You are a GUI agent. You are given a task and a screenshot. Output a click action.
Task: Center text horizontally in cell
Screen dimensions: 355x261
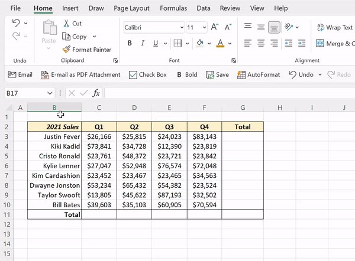261,43
